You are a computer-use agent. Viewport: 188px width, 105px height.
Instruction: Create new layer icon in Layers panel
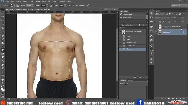180,99
